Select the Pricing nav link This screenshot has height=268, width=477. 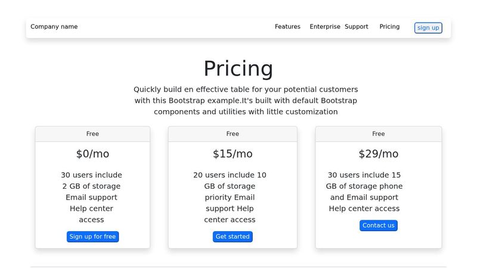click(389, 27)
